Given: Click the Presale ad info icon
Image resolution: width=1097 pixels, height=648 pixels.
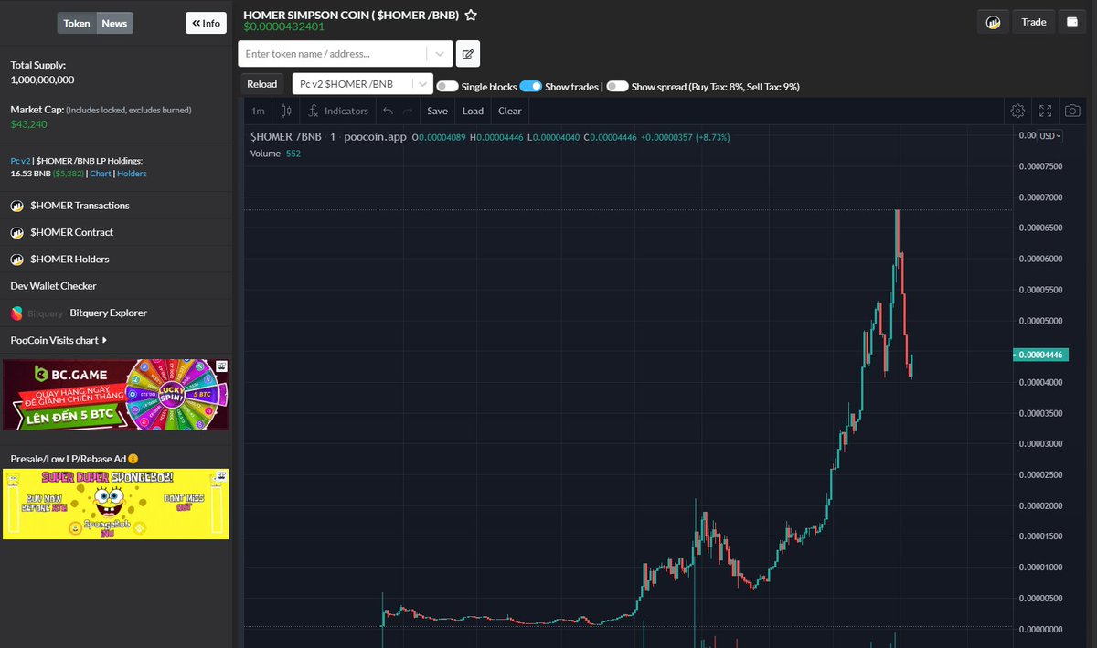Looking at the screenshot, I should click(x=133, y=458).
